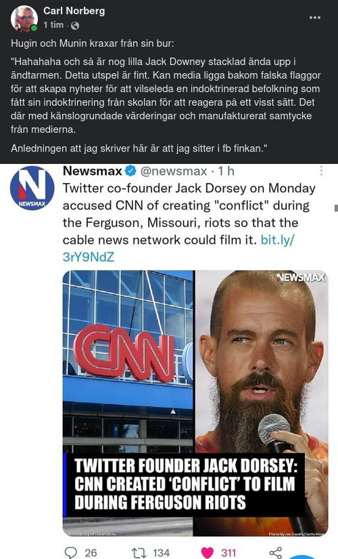
Task: Click the reply speech bubble icon
Action: click(71, 552)
